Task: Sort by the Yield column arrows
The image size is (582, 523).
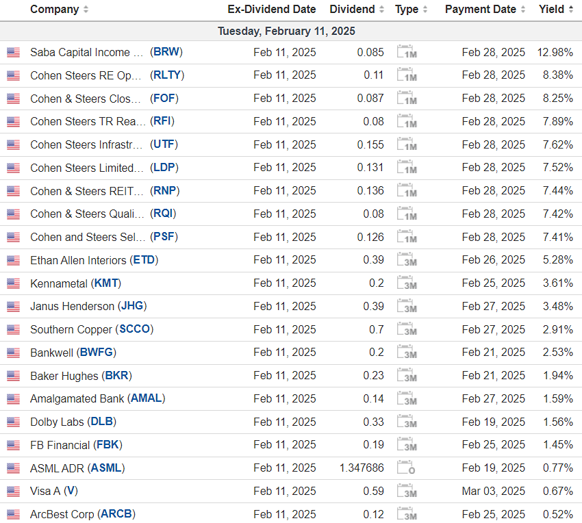Action: (x=570, y=10)
